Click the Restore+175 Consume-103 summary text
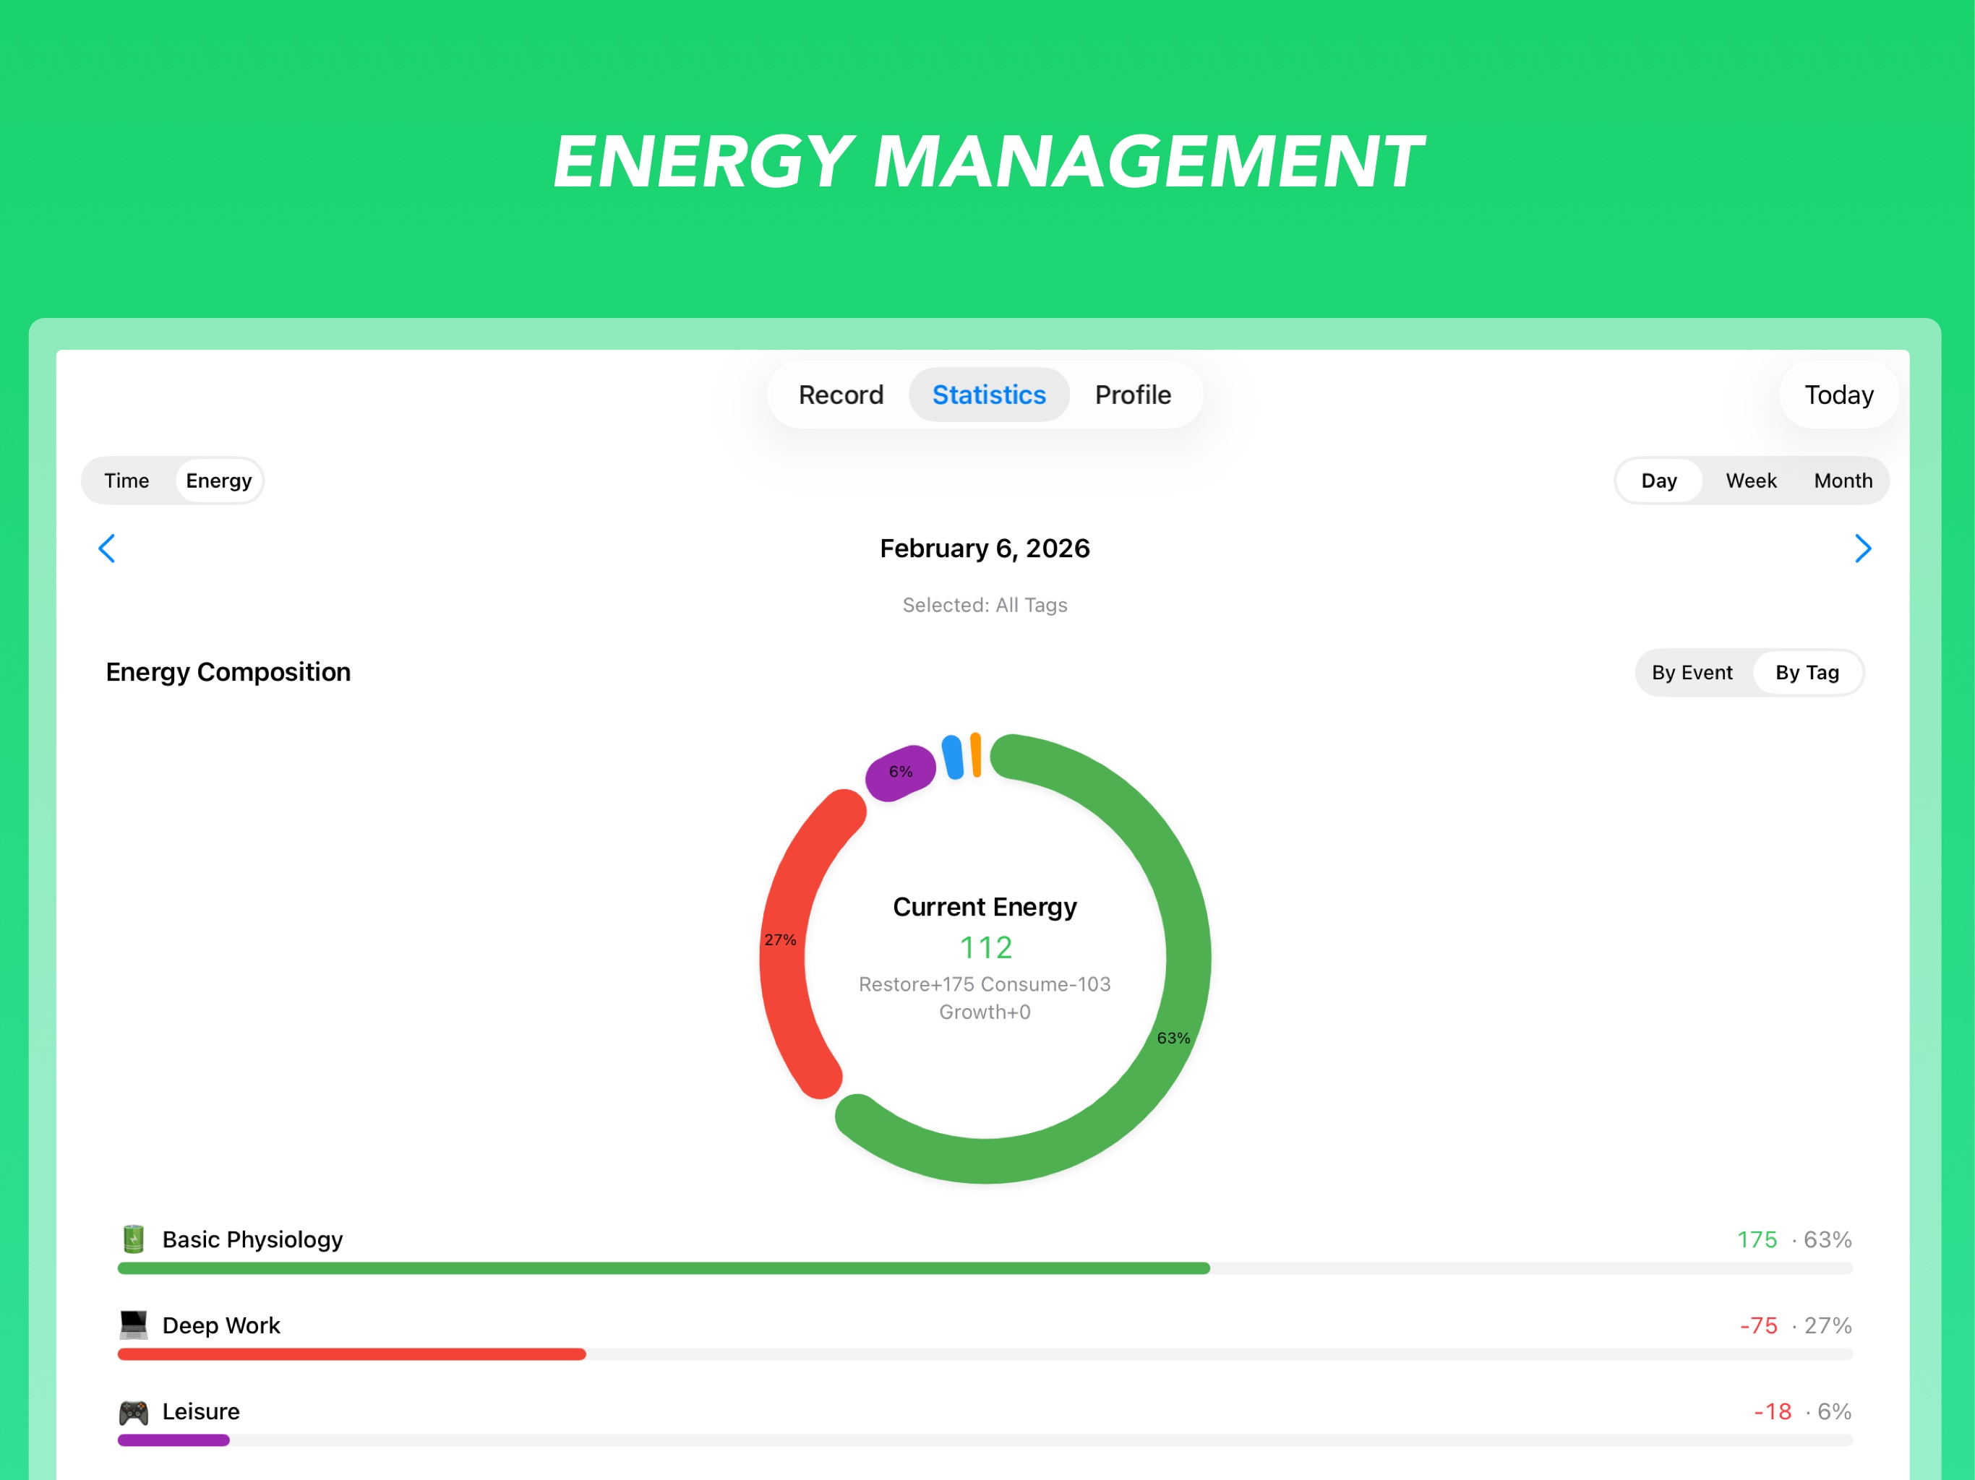This screenshot has width=1975, height=1480. [x=985, y=984]
